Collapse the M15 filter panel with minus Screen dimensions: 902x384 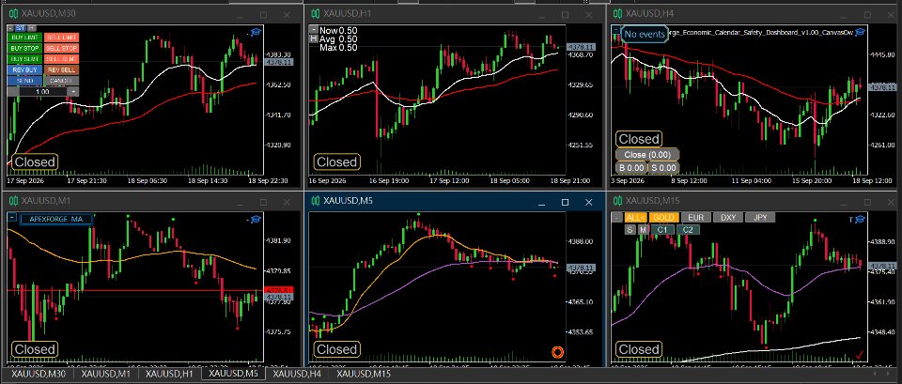point(617,217)
